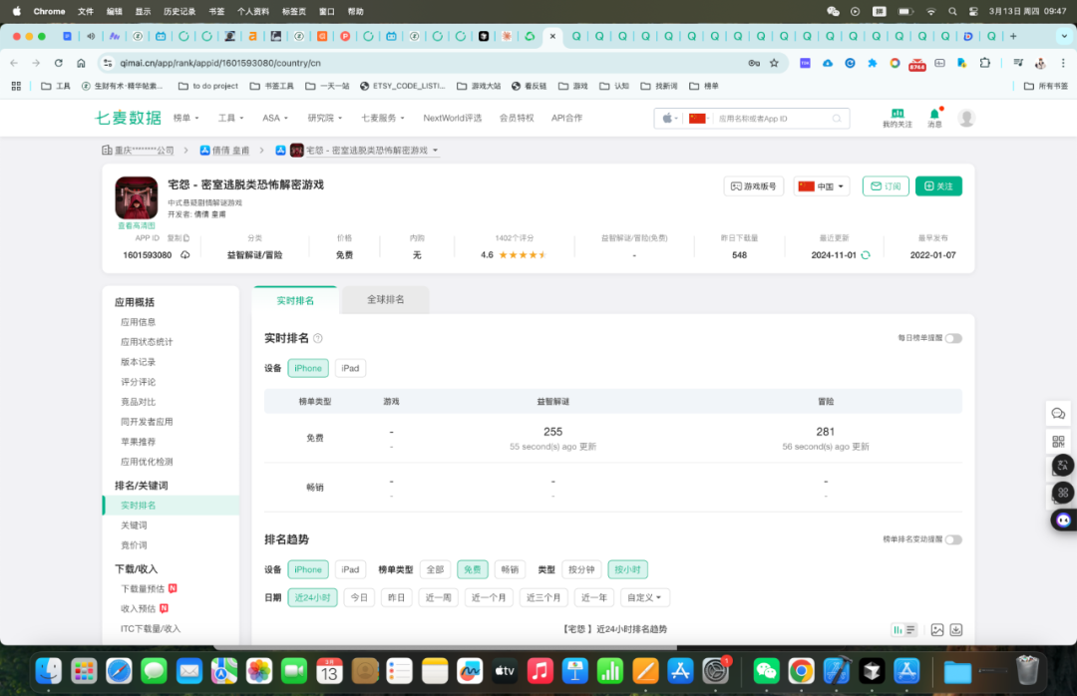This screenshot has height=696, width=1077.
Task: Reload the page in Chrome
Action: pos(59,63)
